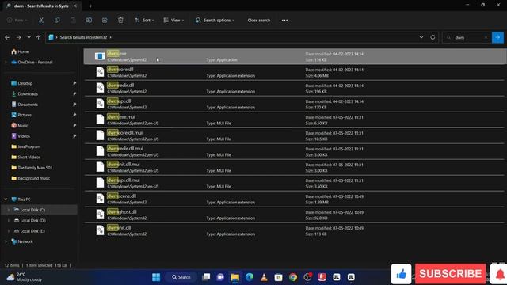The width and height of the screenshot is (507, 285).
Task: Open the weather widget on taskbar
Action: [x=25, y=277]
